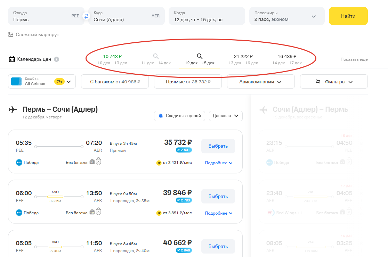Screen dimensions: 388x257
Task: Expand the Пассажиры selector
Action: (287, 16)
